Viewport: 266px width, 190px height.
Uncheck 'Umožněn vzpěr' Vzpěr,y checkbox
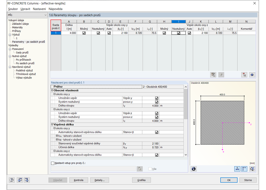[x=157, y=98]
